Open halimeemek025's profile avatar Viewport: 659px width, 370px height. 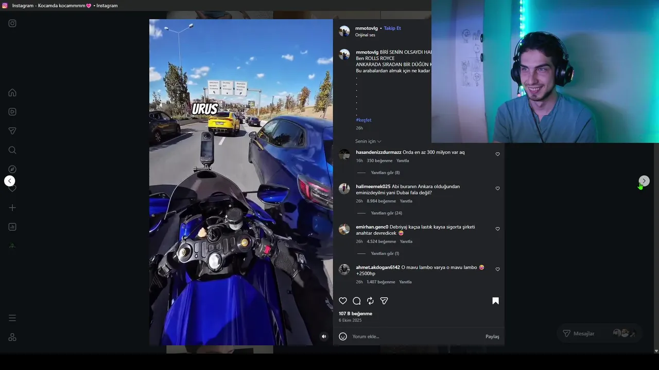344,189
